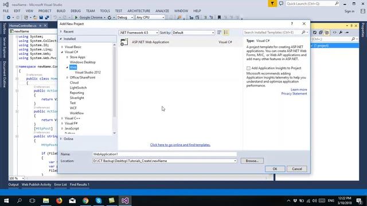Expand the Store Apps tree node
Screen dimensions: 367x206
[x=67, y=57]
